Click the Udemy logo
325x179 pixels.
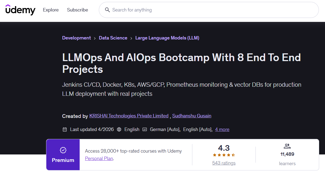point(20,10)
